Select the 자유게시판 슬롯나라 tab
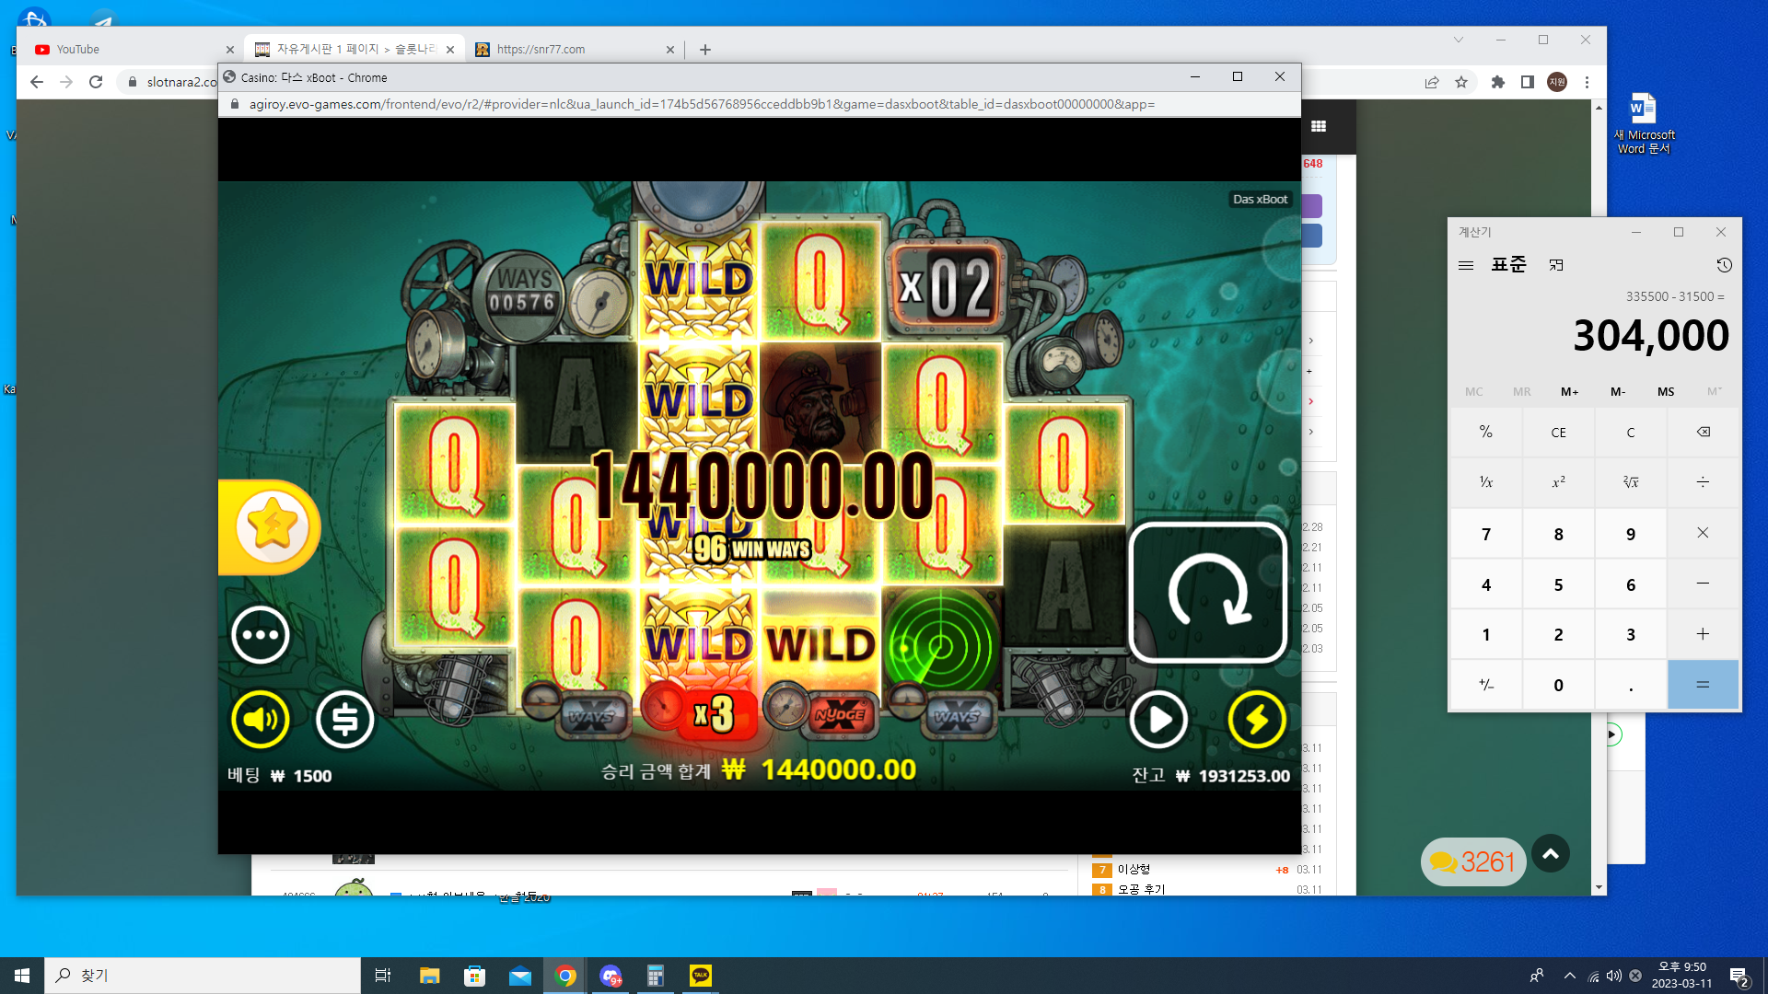1768x994 pixels. pyautogui.click(x=355, y=50)
